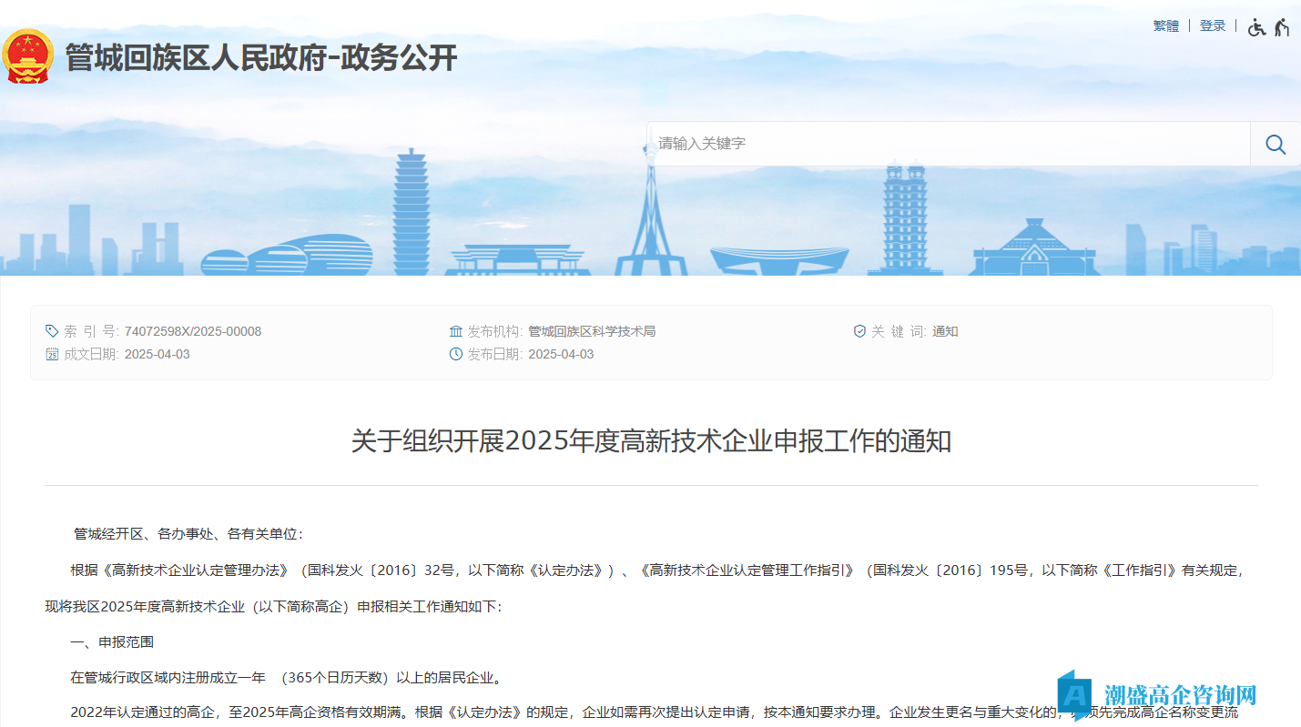Click the building icon beside 发布机构
This screenshot has width=1301, height=727.
click(456, 331)
